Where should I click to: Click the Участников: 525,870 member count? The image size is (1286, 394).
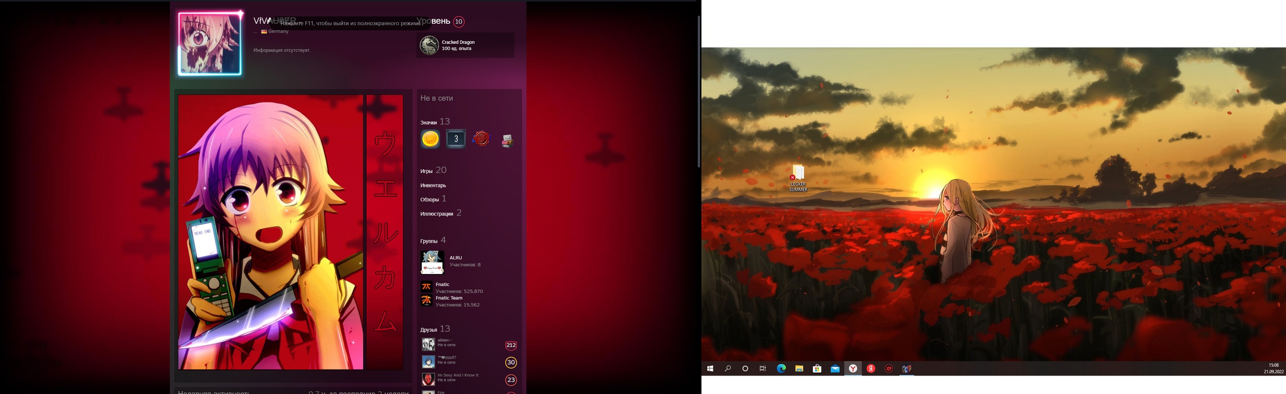(459, 291)
